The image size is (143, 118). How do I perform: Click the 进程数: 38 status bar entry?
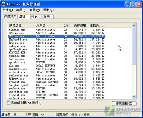point(9,114)
